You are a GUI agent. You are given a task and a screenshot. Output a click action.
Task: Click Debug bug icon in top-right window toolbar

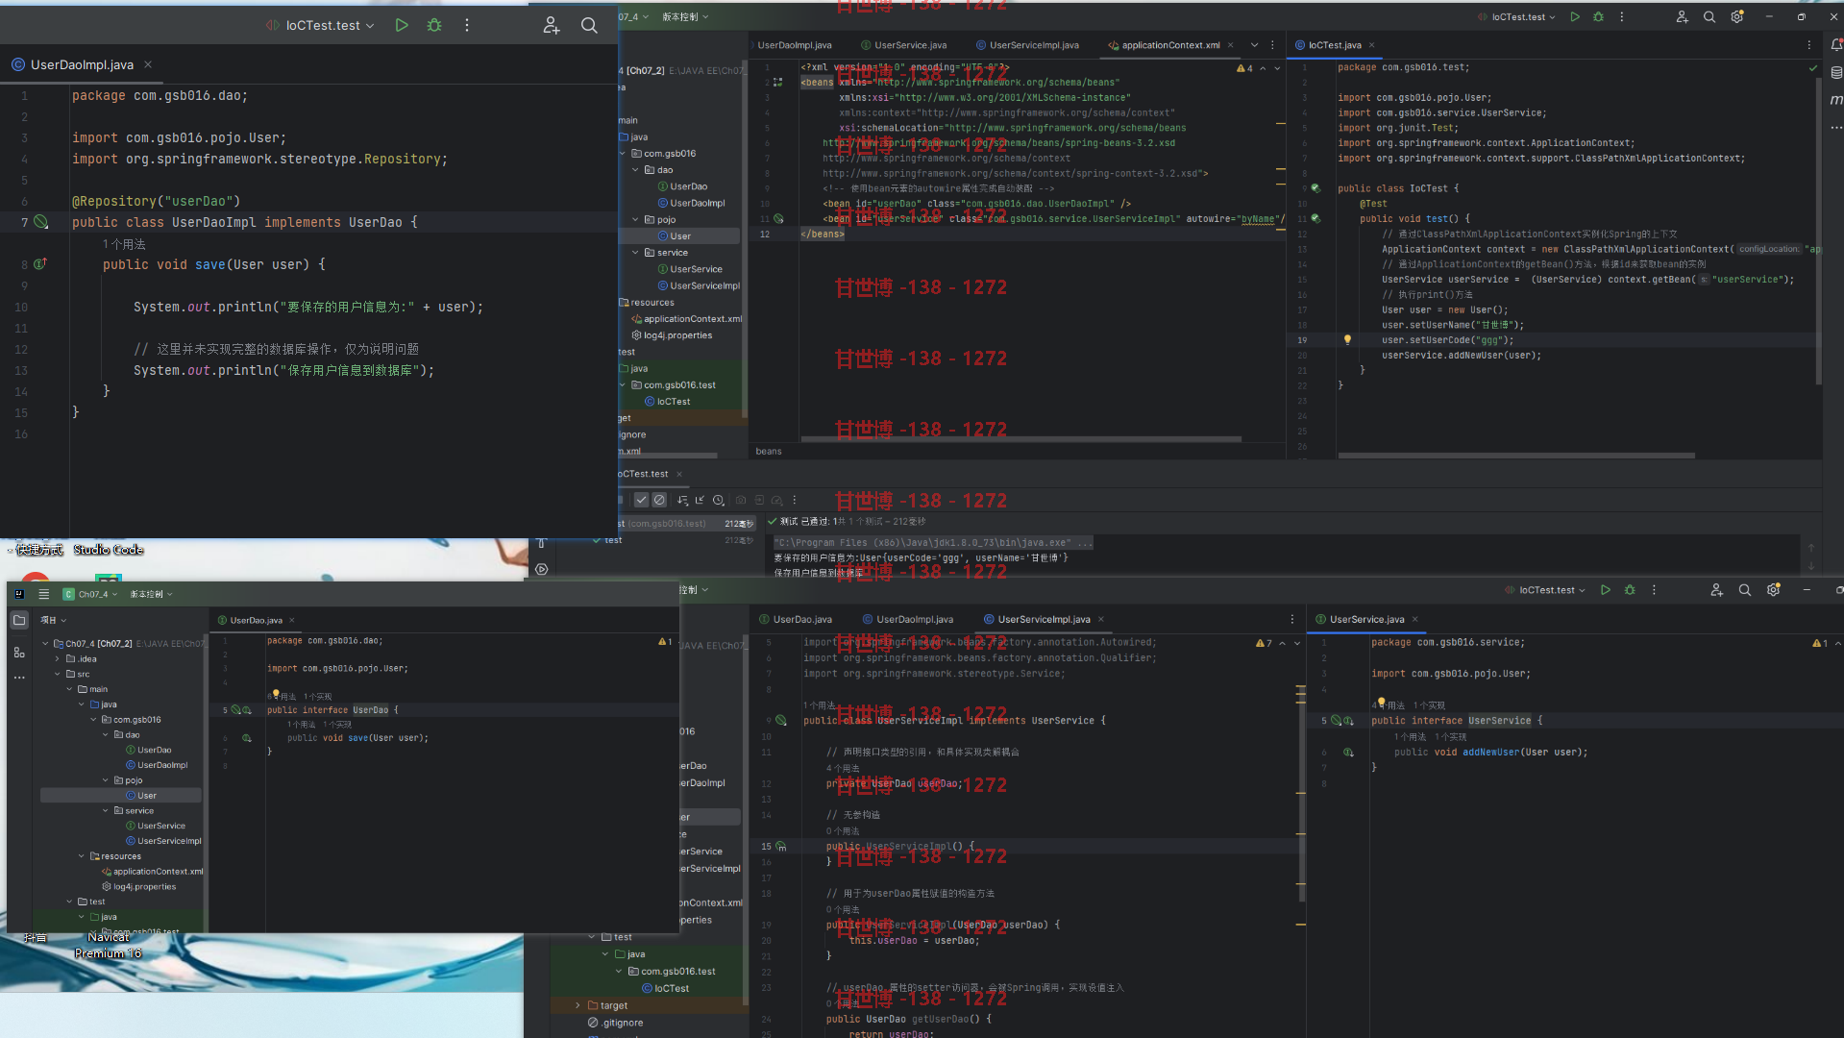pyautogui.click(x=1598, y=16)
